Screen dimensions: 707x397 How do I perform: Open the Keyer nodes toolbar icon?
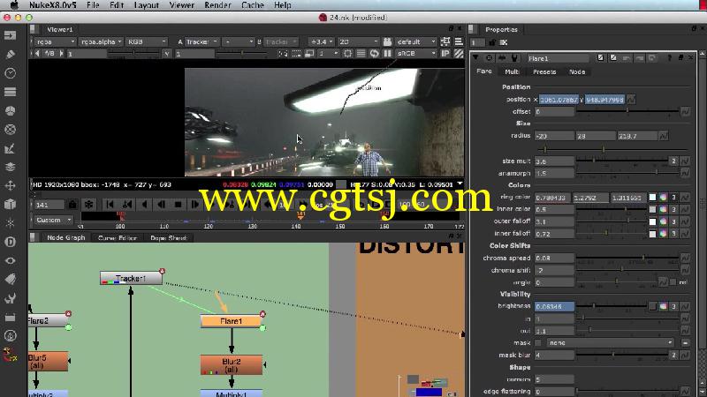10,148
